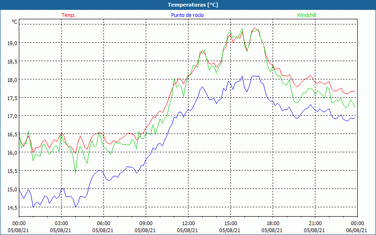Select the red Temp. legend label
Viewport: 376px width, 235px height.
tap(69, 15)
